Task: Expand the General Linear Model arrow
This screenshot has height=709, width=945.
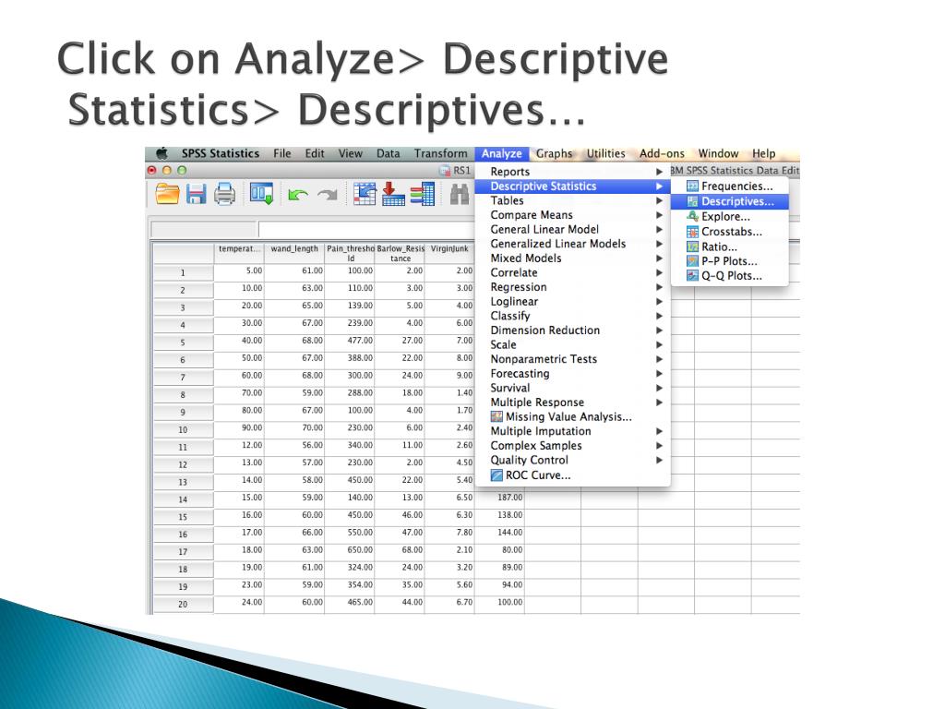Action: point(659,230)
